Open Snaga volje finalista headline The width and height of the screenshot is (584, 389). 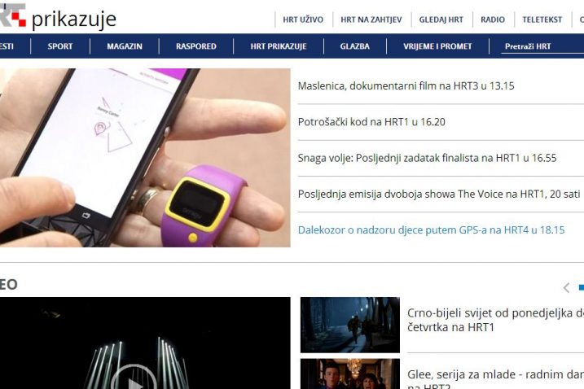(427, 158)
